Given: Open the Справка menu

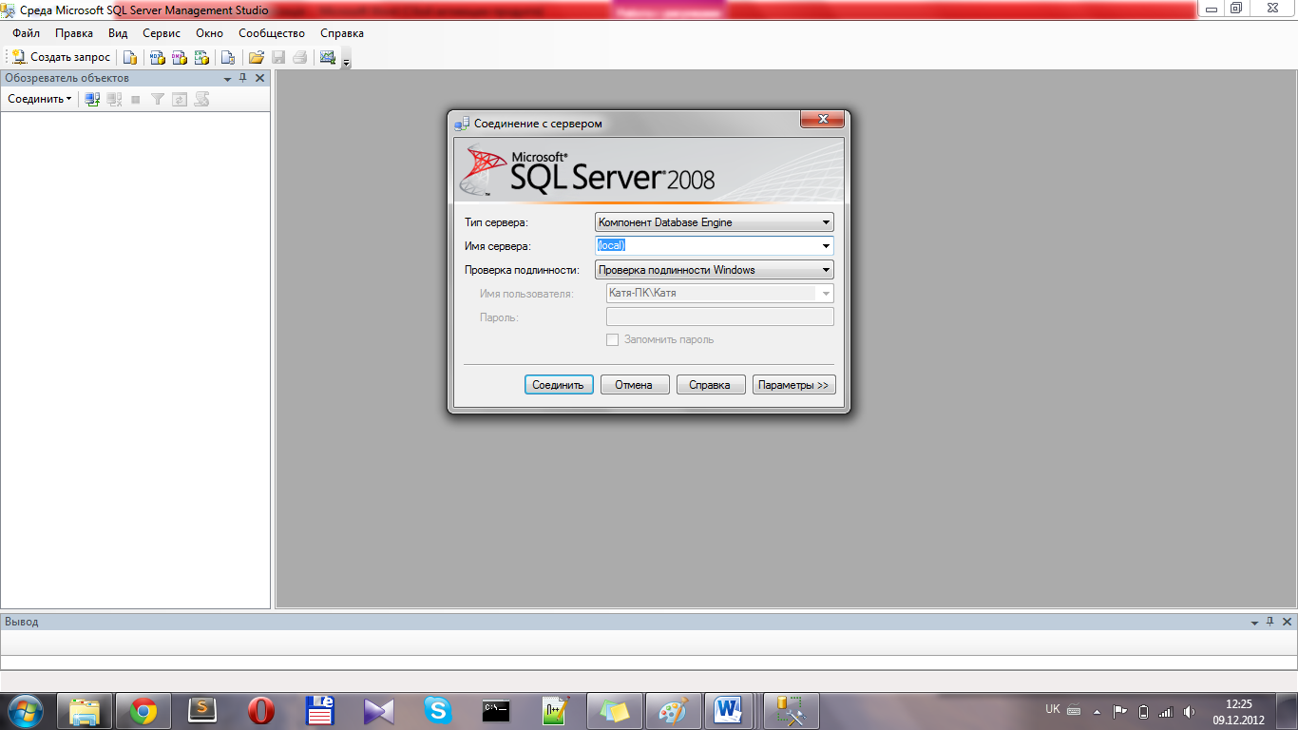Looking at the screenshot, I should [342, 33].
